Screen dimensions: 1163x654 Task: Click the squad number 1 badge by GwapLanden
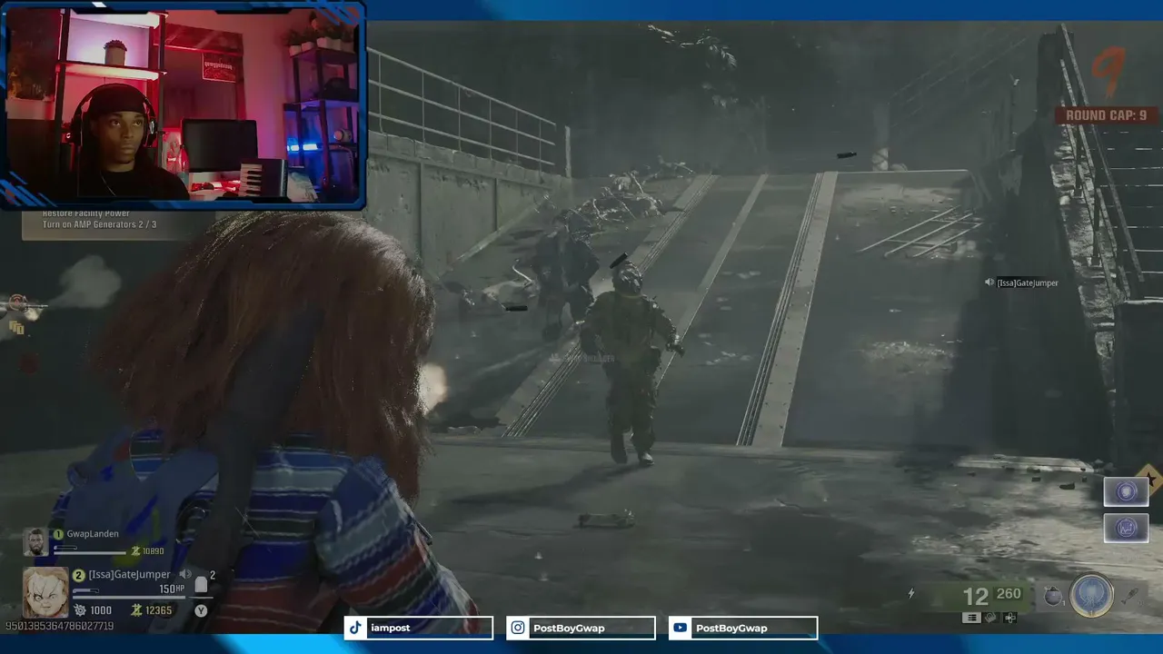coord(58,534)
